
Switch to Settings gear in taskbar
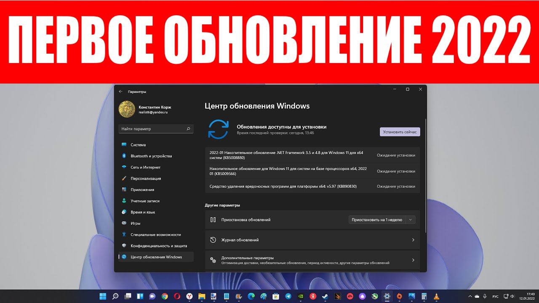point(387,296)
